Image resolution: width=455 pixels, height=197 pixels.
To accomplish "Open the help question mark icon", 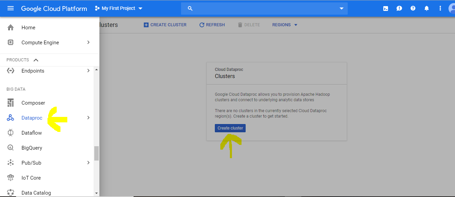I will (413, 8).
